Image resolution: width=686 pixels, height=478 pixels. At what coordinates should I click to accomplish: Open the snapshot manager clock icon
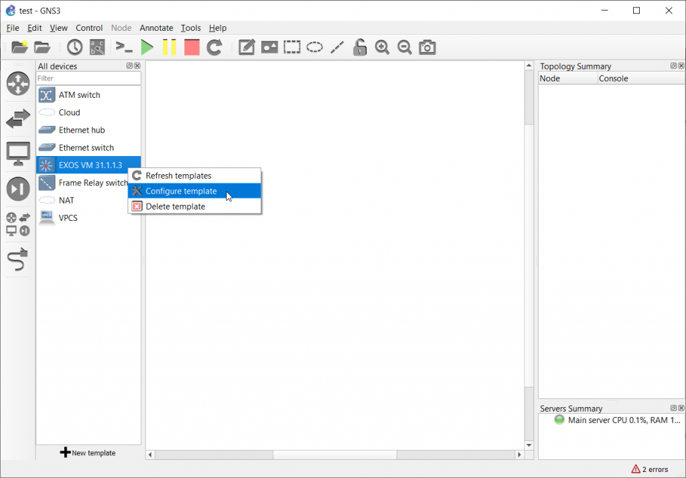click(75, 47)
